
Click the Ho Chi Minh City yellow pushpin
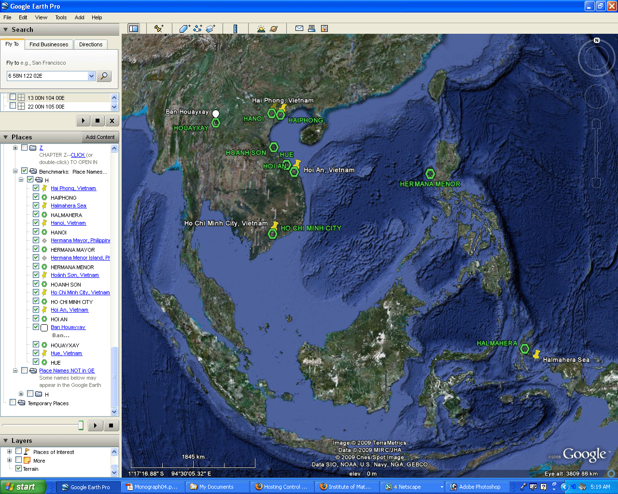275,225
